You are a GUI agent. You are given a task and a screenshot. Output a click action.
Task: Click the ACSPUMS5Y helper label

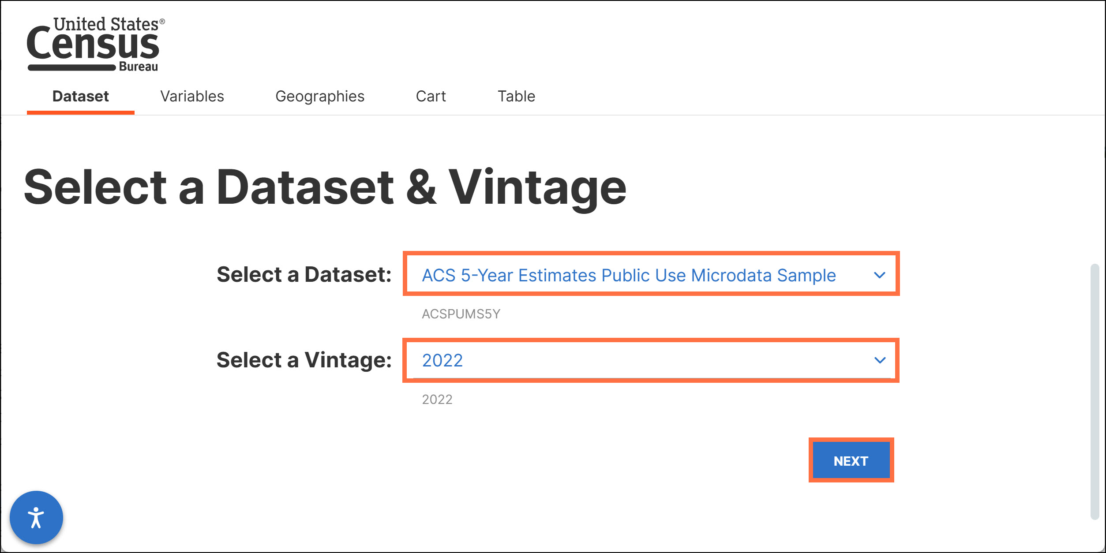pyautogui.click(x=461, y=314)
